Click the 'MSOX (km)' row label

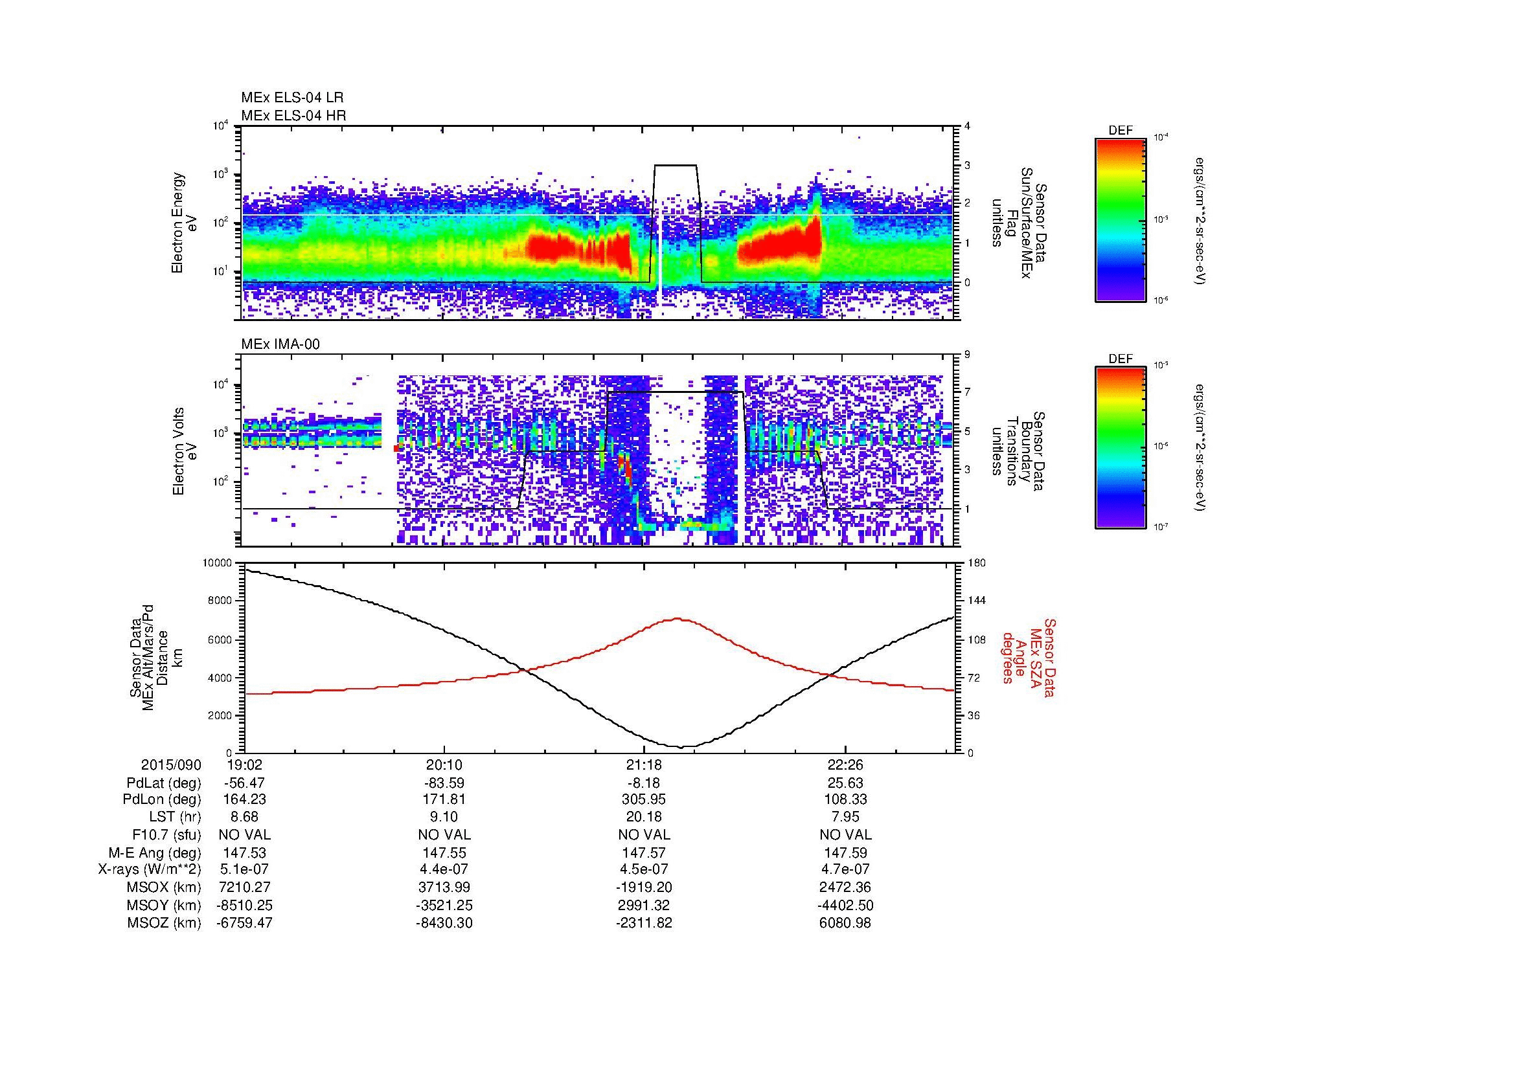point(165,887)
